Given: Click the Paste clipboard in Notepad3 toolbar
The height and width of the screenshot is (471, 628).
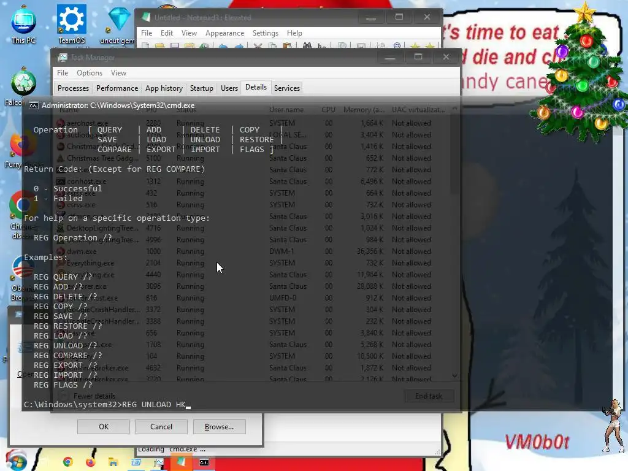Looking at the screenshot, I should [287, 45].
